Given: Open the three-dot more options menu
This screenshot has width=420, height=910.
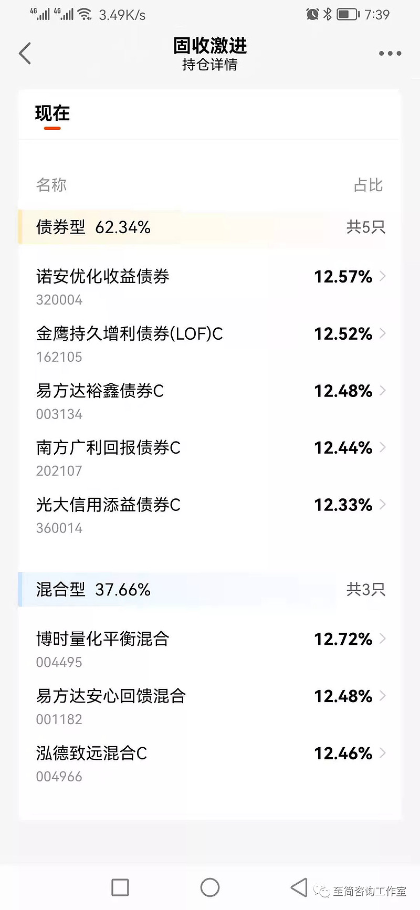Looking at the screenshot, I should (x=390, y=54).
